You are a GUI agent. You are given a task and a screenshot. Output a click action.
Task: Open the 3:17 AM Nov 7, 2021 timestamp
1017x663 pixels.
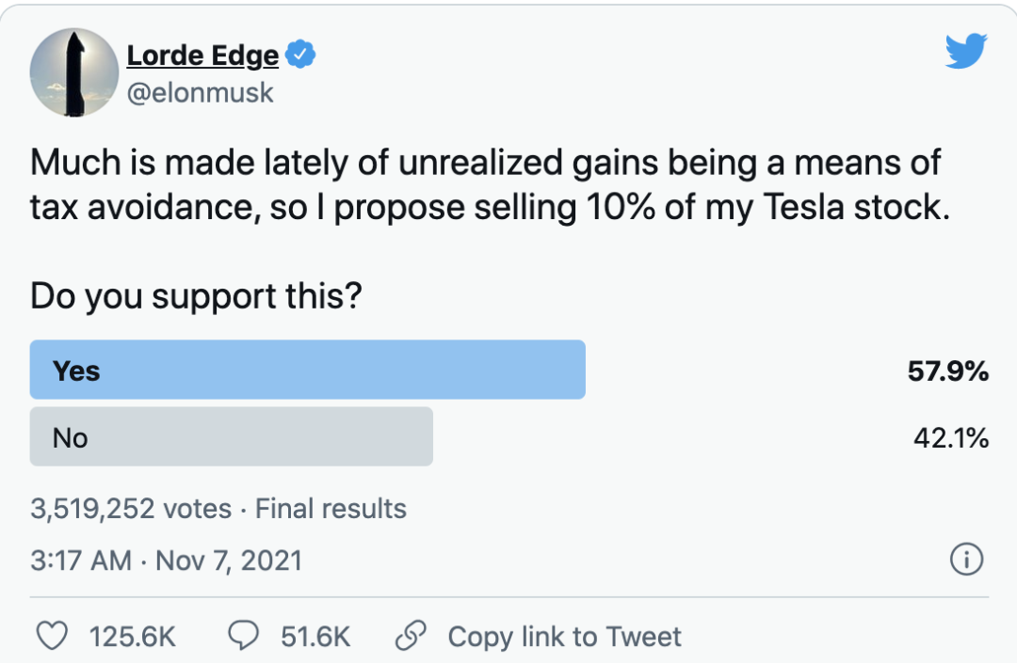pos(166,560)
